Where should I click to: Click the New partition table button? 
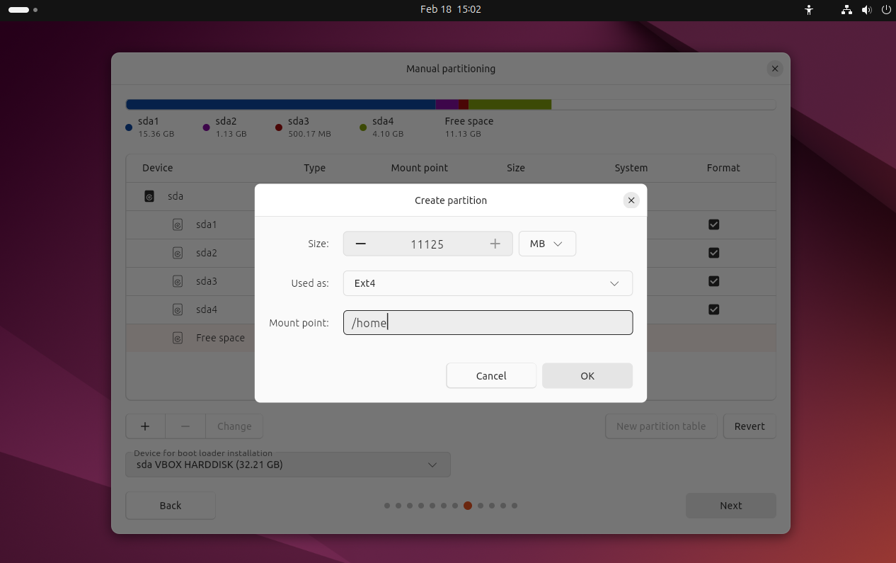click(x=661, y=426)
